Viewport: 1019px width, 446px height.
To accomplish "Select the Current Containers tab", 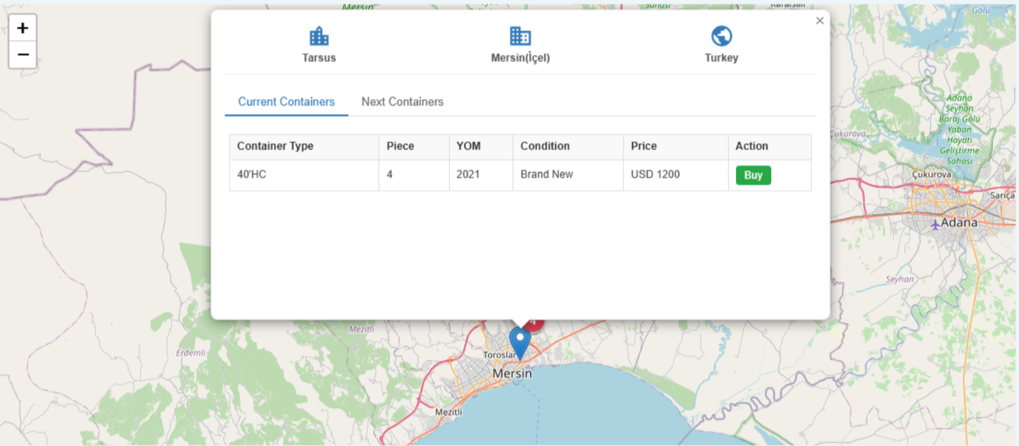I will 285,102.
